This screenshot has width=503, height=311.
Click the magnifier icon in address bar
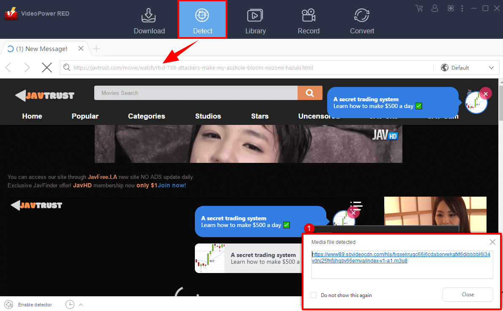(x=66, y=68)
